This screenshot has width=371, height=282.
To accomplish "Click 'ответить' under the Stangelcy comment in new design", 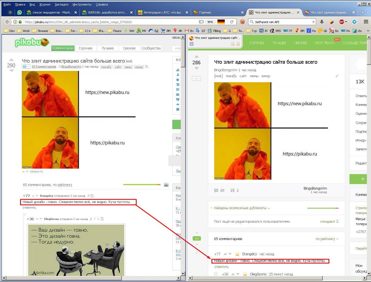I will 221,267.
